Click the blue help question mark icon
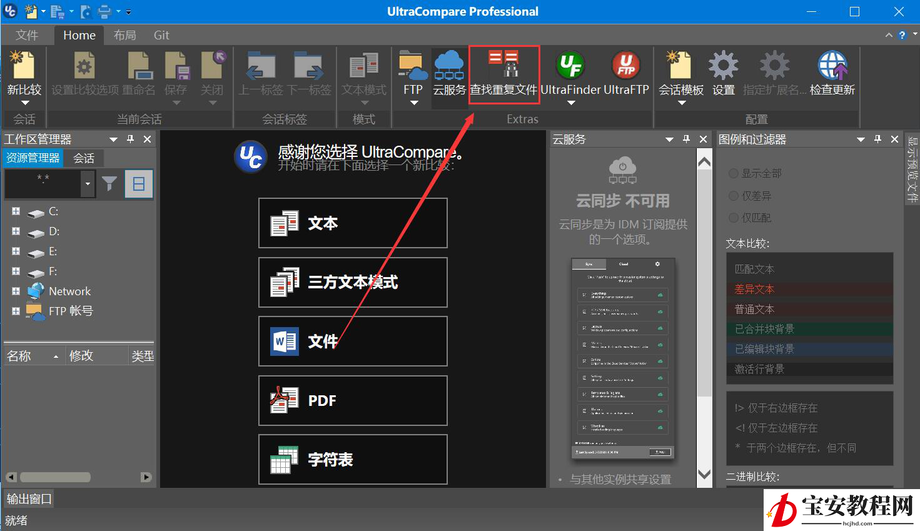This screenshot has height=531, width=920. (902, 35)
